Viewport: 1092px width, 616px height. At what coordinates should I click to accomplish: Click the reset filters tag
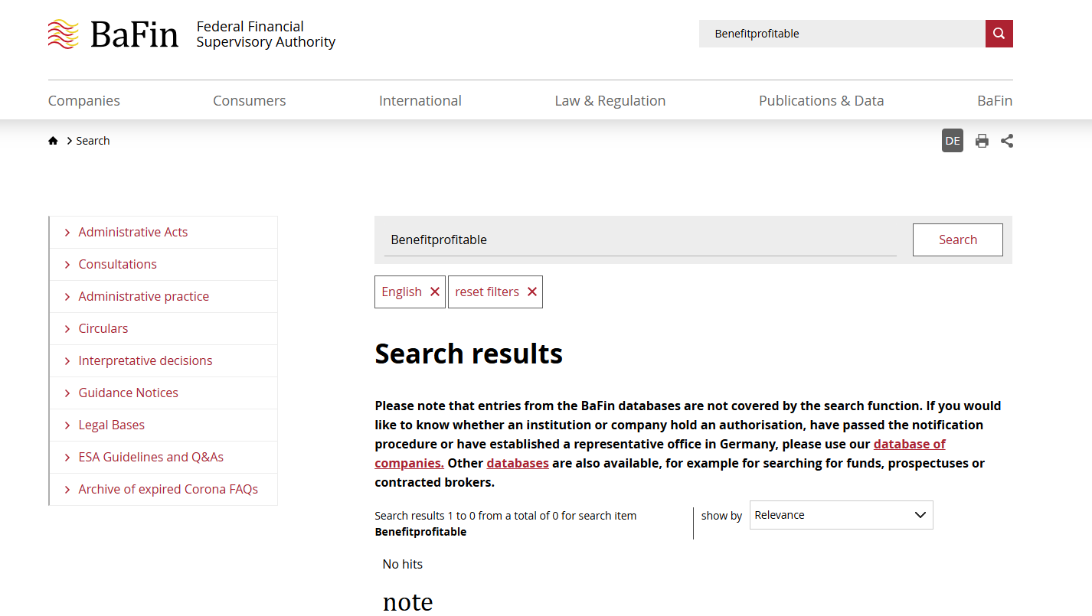click(495, 292)
